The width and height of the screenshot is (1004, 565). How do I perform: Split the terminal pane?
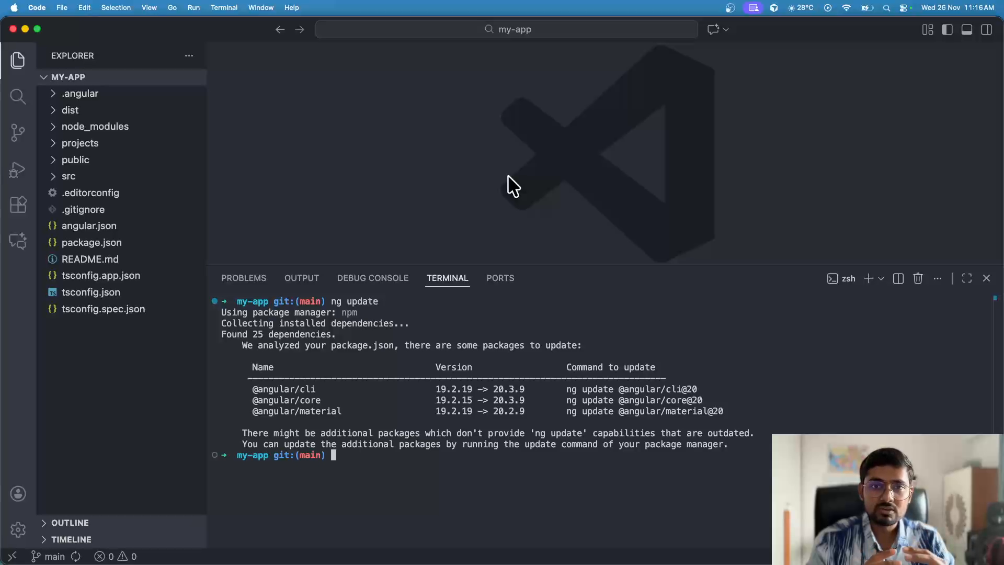(898, 278)
